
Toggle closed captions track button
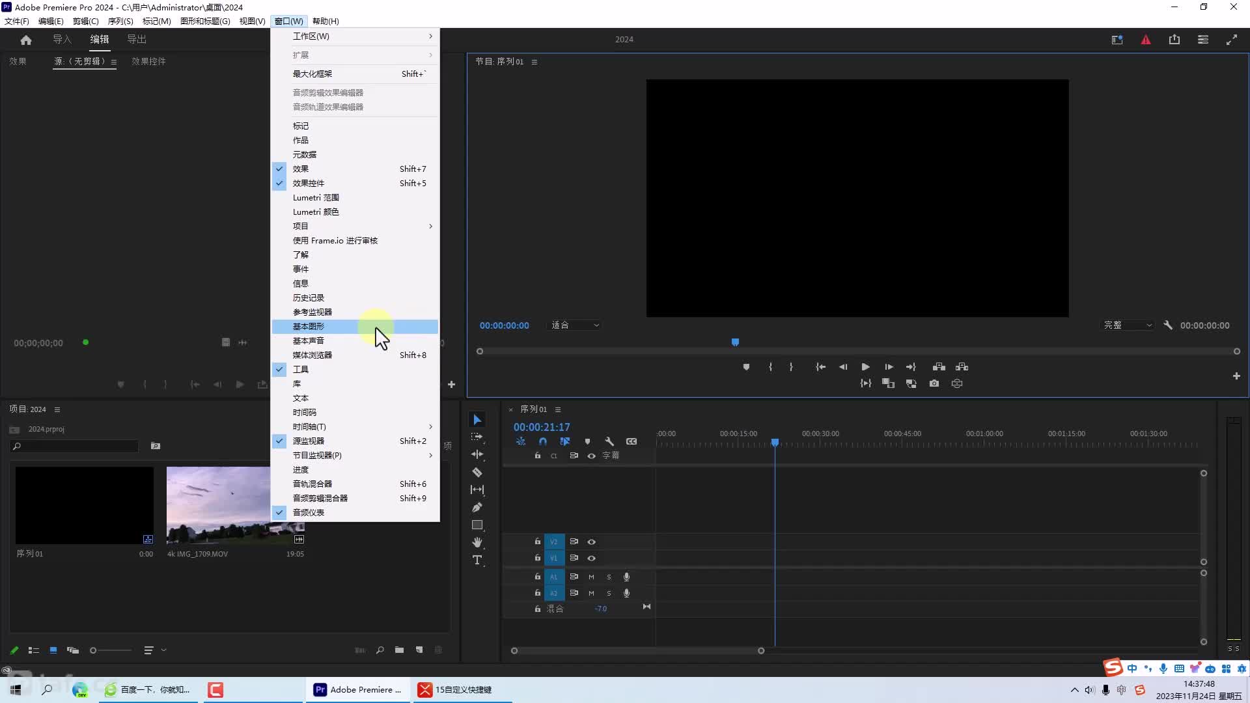(x=632, y=441)
